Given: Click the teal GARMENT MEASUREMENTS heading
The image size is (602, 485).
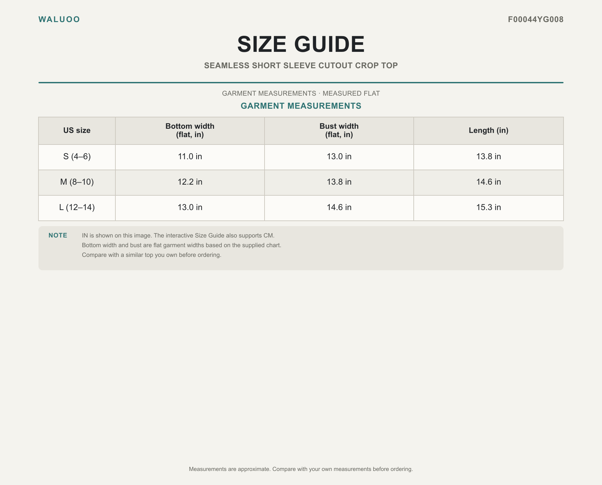Looking at the screenshot, I should click(301, 106).
